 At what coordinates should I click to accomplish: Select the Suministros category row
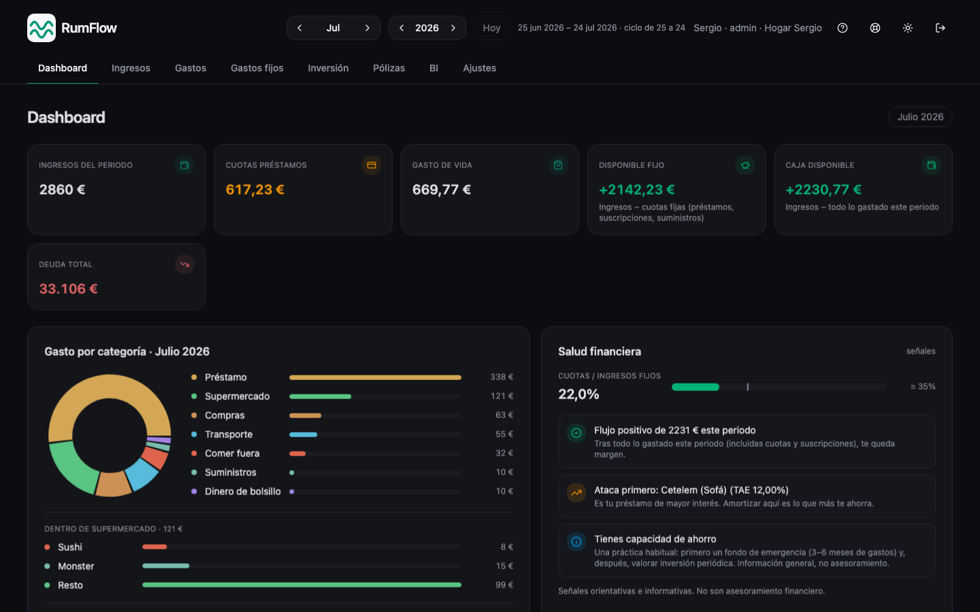point(353,473)
